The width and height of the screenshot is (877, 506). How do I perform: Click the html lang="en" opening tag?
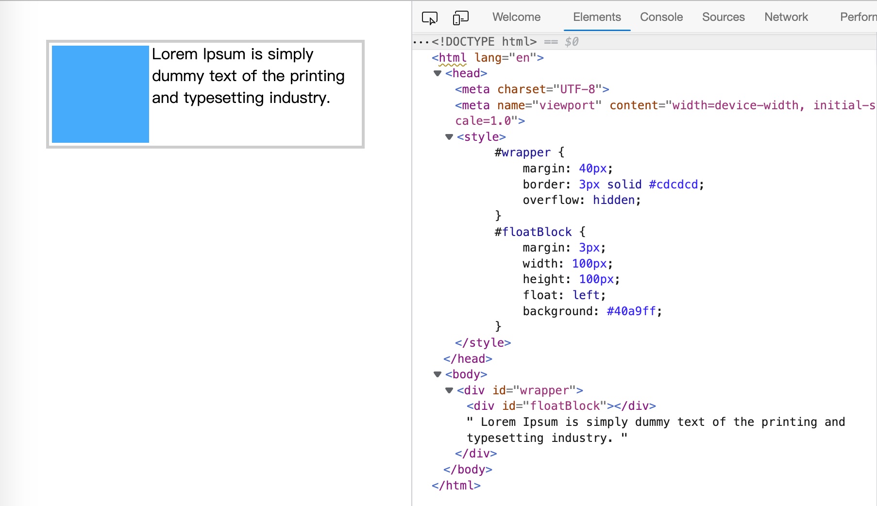[x=488, y=58]
